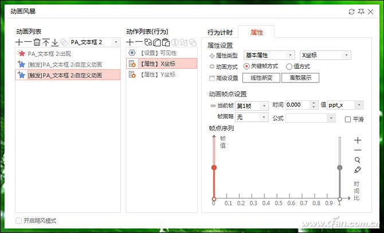Image resolution: width=384 pixels, height=233 pixels.
Task: Click the pencil edit icon beside chart
Action: point(358,170)
